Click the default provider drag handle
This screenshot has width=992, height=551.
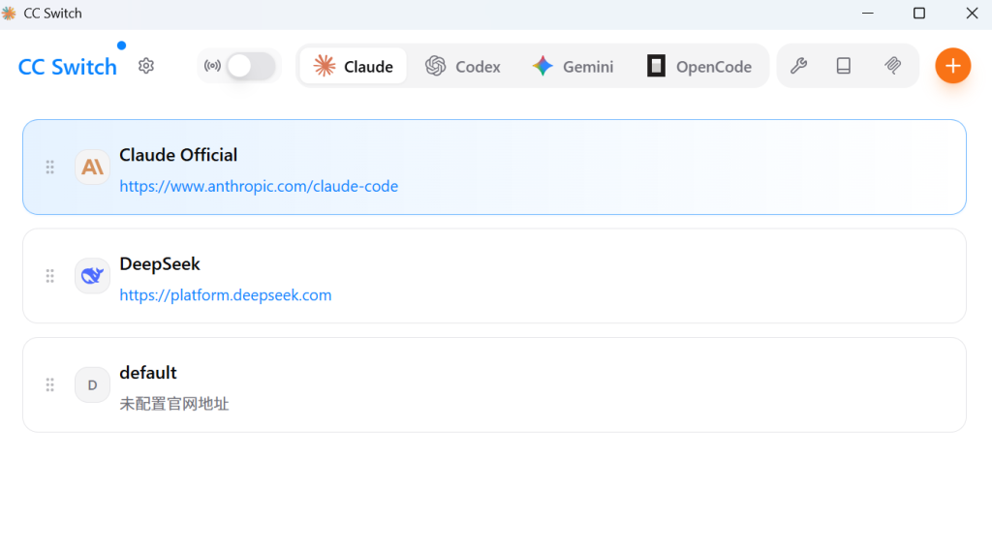click(x=50, y=385)
